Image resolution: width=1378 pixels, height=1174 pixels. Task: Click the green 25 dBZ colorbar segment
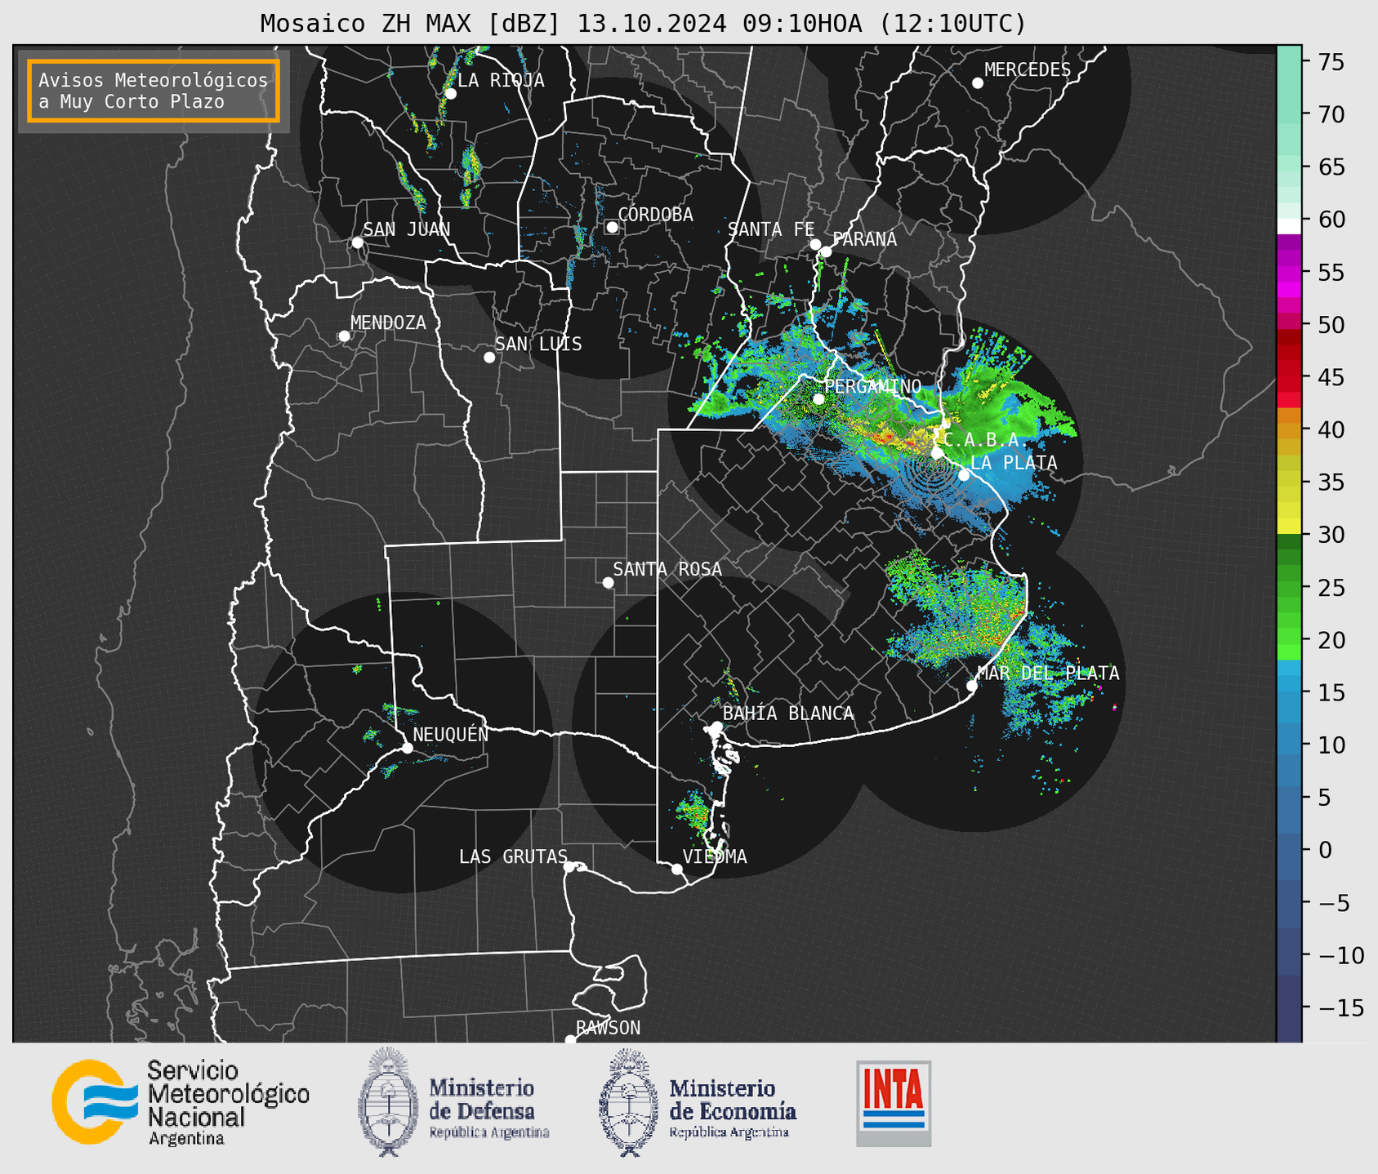tap(1289, 588)
